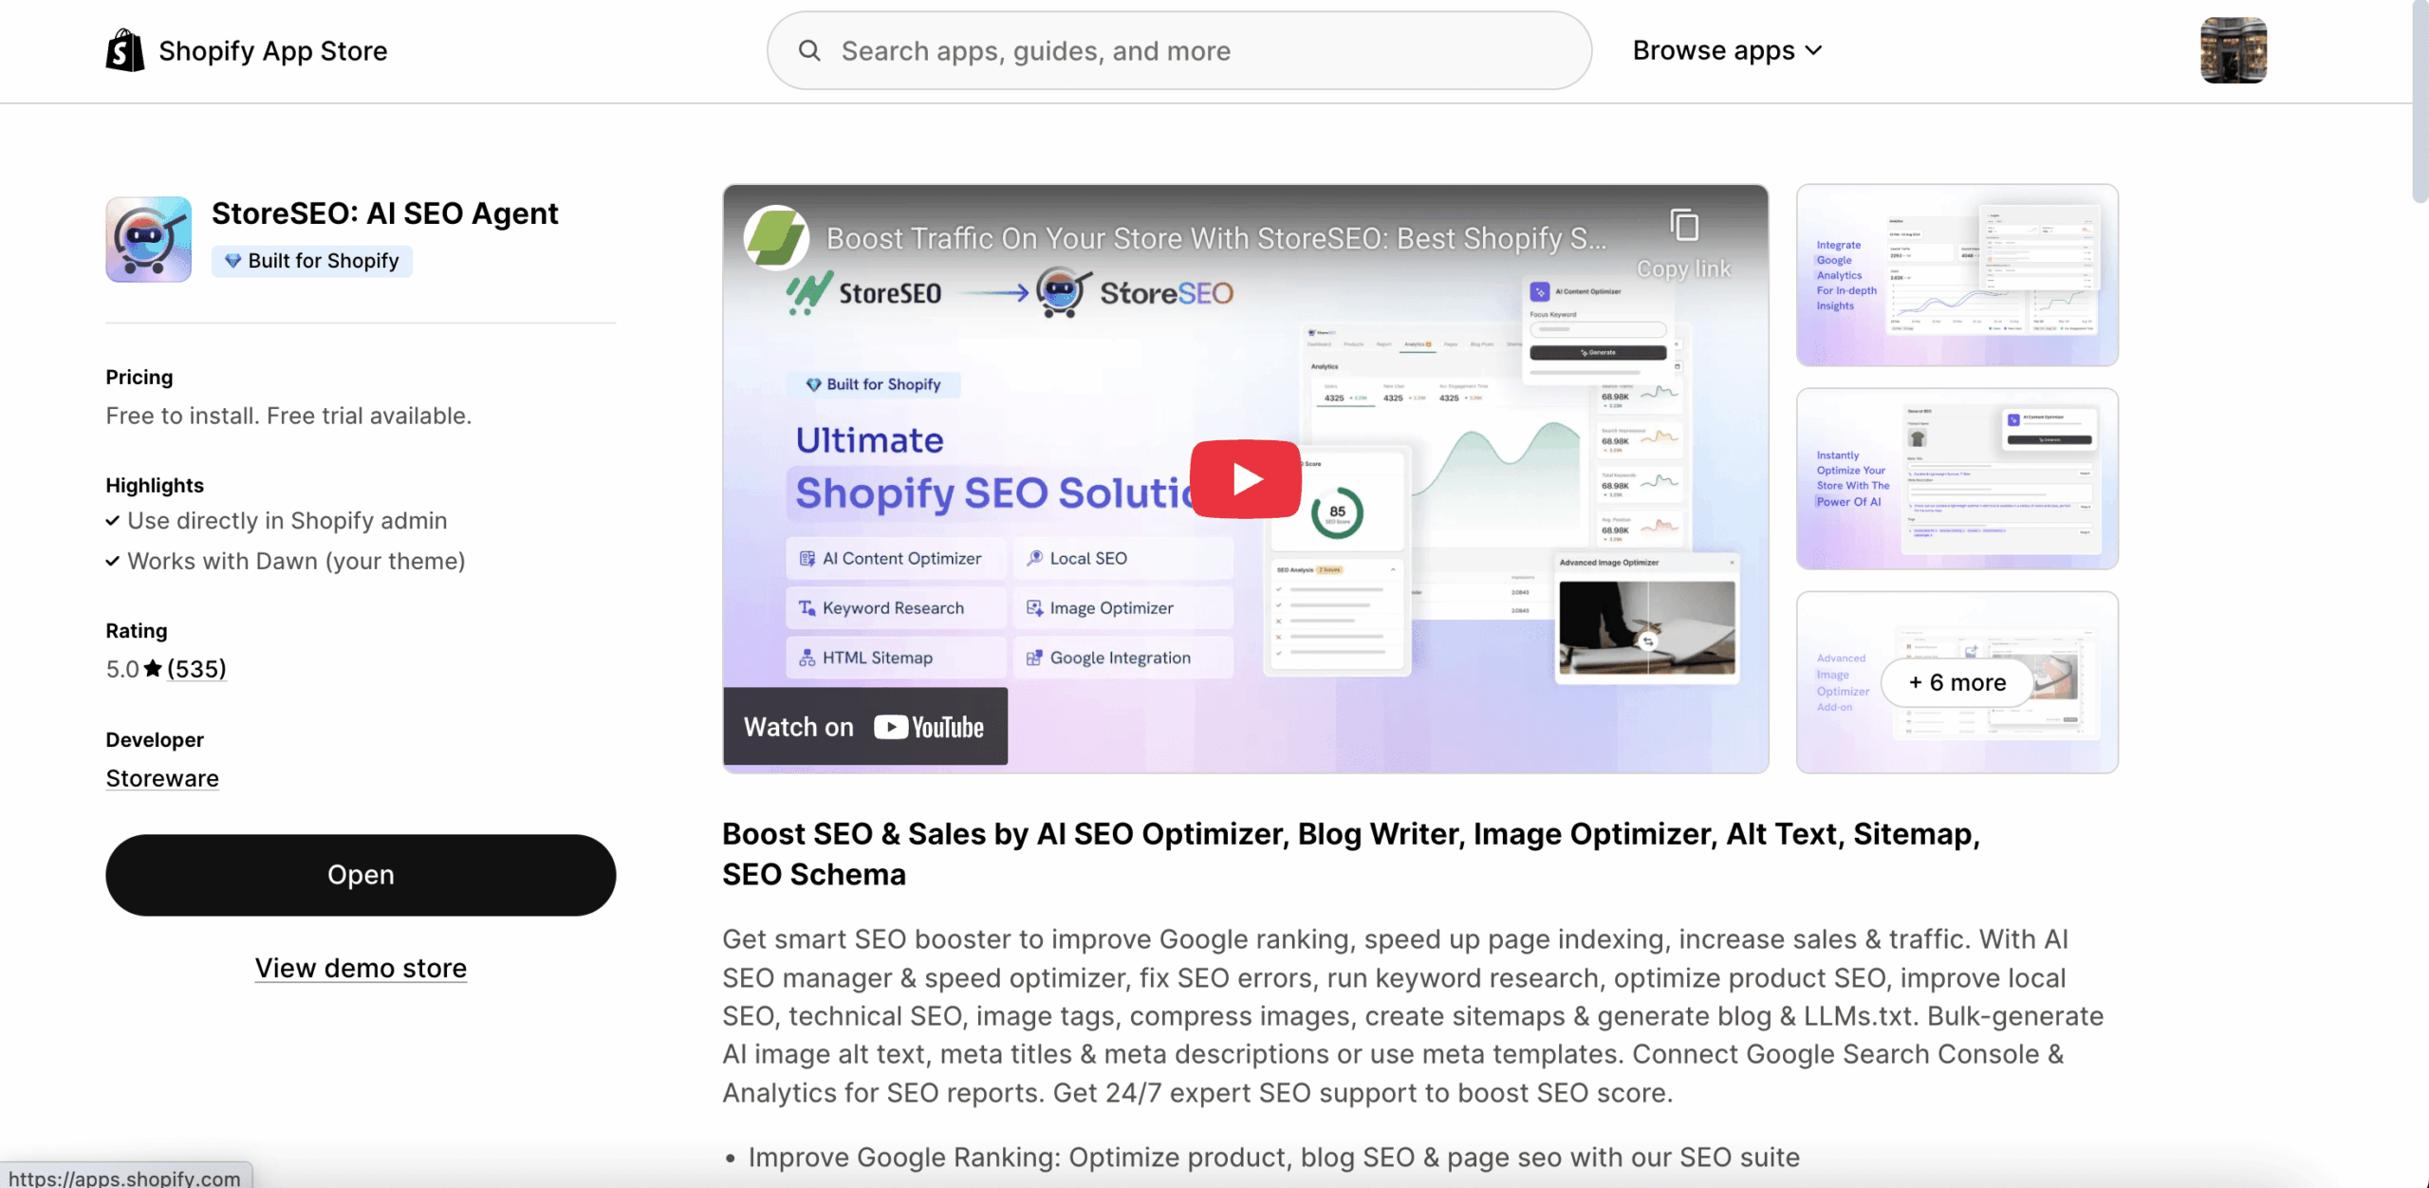2429x1188 pixels.
Task: Click Watch on YouTube
Action: click(863, 726)
